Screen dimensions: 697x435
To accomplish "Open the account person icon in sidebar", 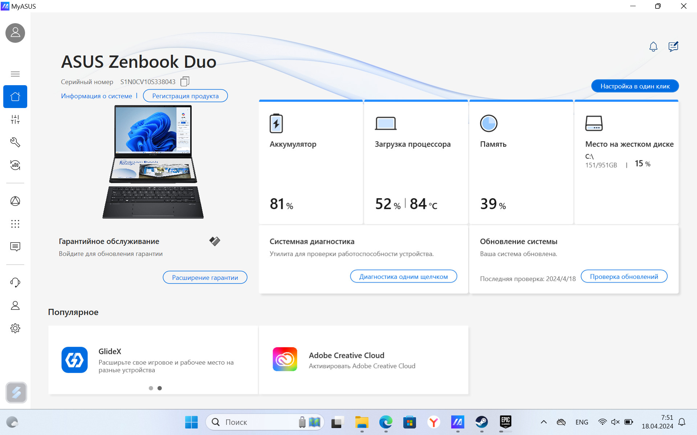I will pos(15,306).
